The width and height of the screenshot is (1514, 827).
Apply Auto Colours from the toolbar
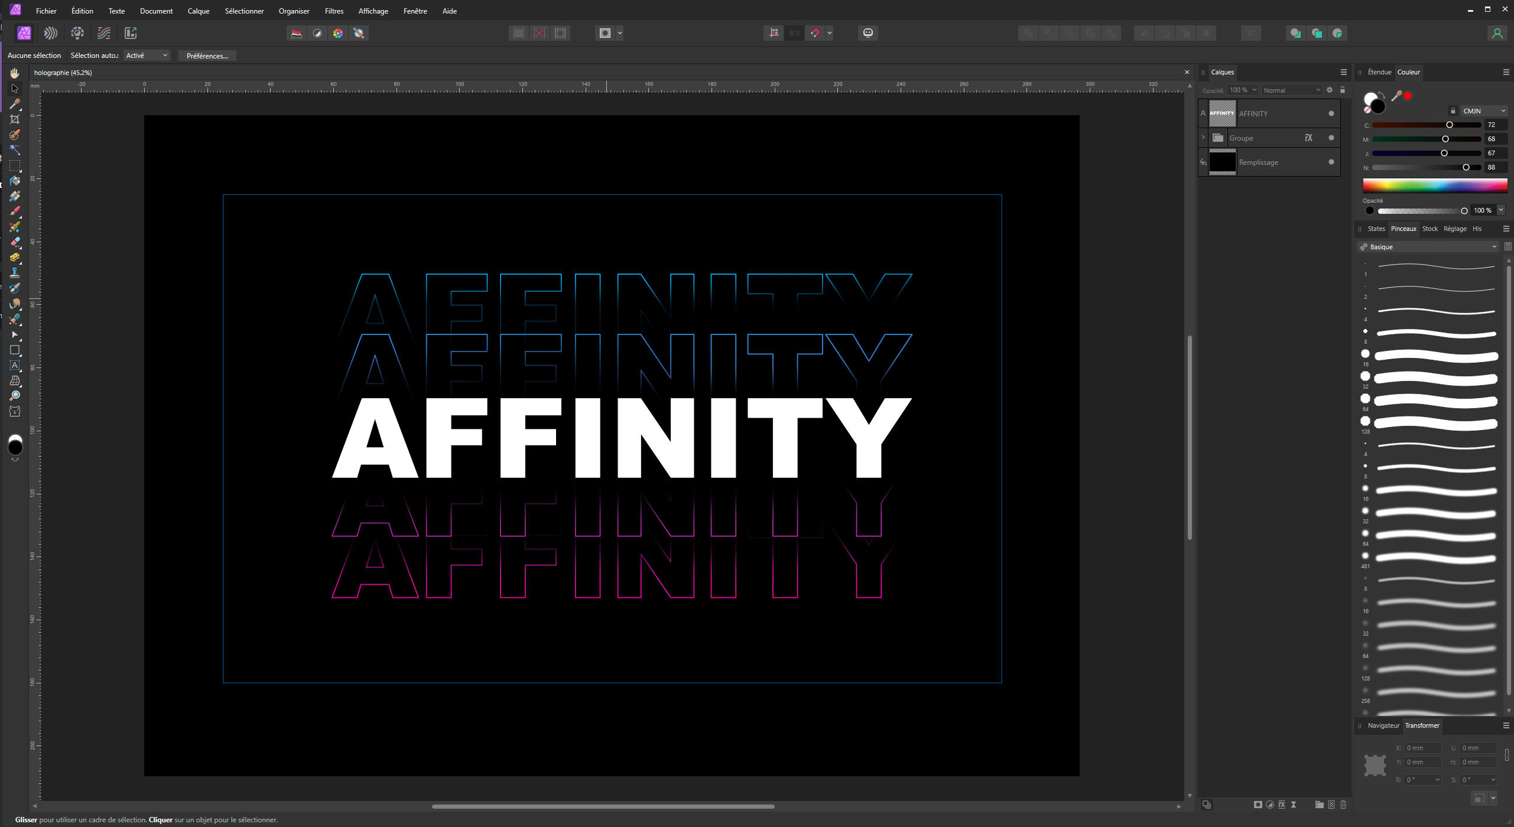(x=338, y=33)
